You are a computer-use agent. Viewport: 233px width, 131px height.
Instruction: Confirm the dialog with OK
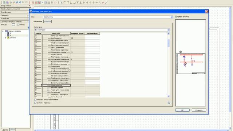182,110
